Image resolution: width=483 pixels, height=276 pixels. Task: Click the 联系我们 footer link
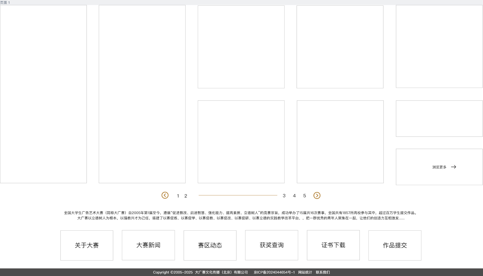tap(323, 272)
